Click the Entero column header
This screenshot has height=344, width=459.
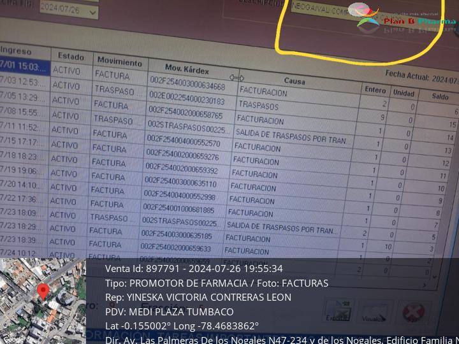[375, 90]
